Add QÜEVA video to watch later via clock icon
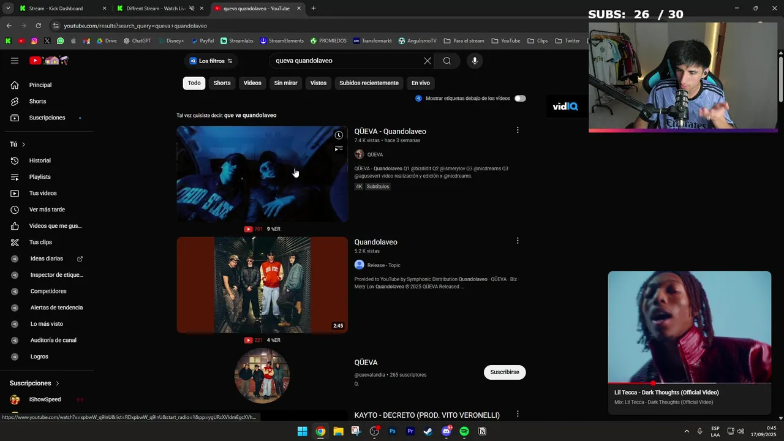The image size is (784, 441). point(339,135)
